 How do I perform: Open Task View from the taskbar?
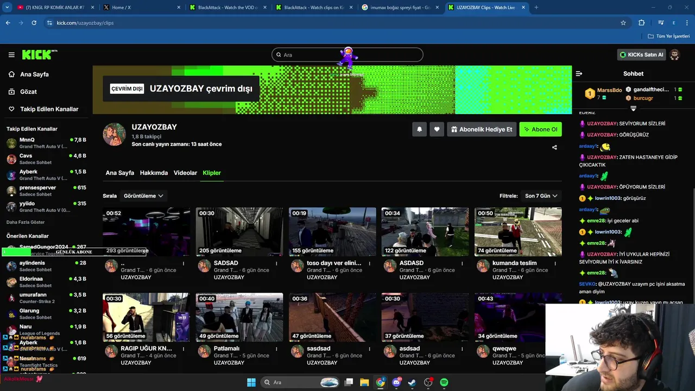coord(349,382)
